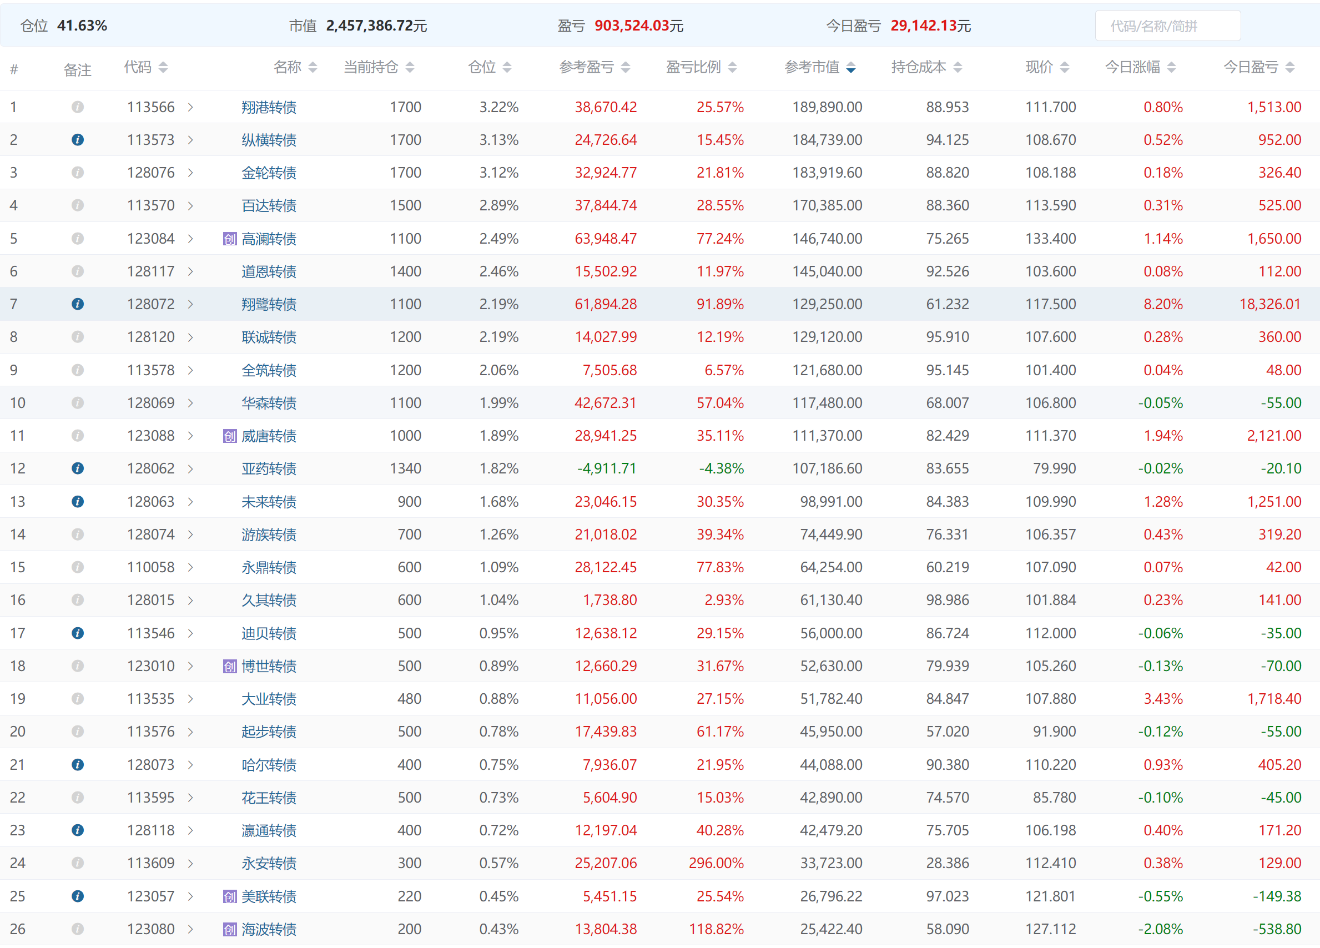This screenshot has height=948, width=1320.
Task: Sort by 今日盈亏 column arrows
Action: [x=1289, y=68]
